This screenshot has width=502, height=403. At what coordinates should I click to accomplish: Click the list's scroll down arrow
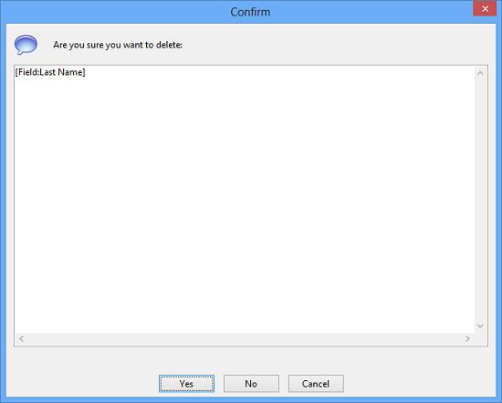(x=480, y=326)
